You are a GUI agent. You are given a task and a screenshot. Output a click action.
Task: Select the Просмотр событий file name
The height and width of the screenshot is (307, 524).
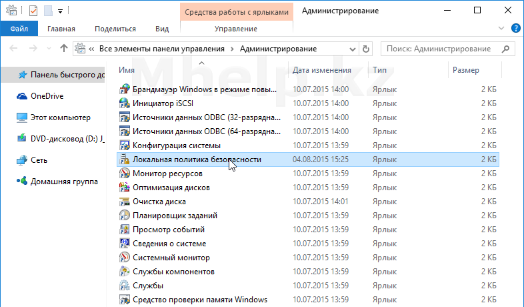coord(169,230)
